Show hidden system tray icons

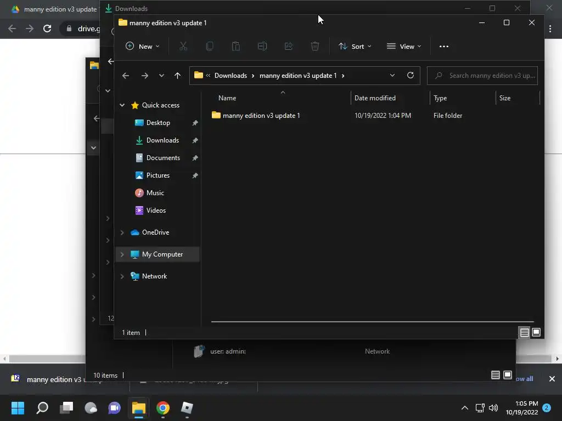click(464, 408)
